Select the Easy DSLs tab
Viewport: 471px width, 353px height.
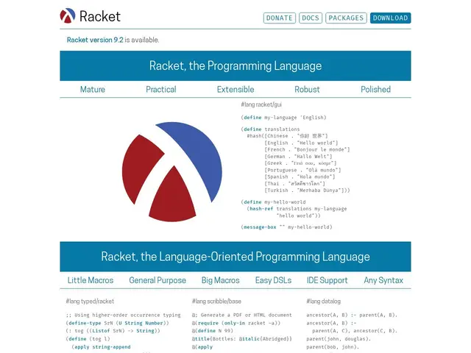(x=273, y=280)
